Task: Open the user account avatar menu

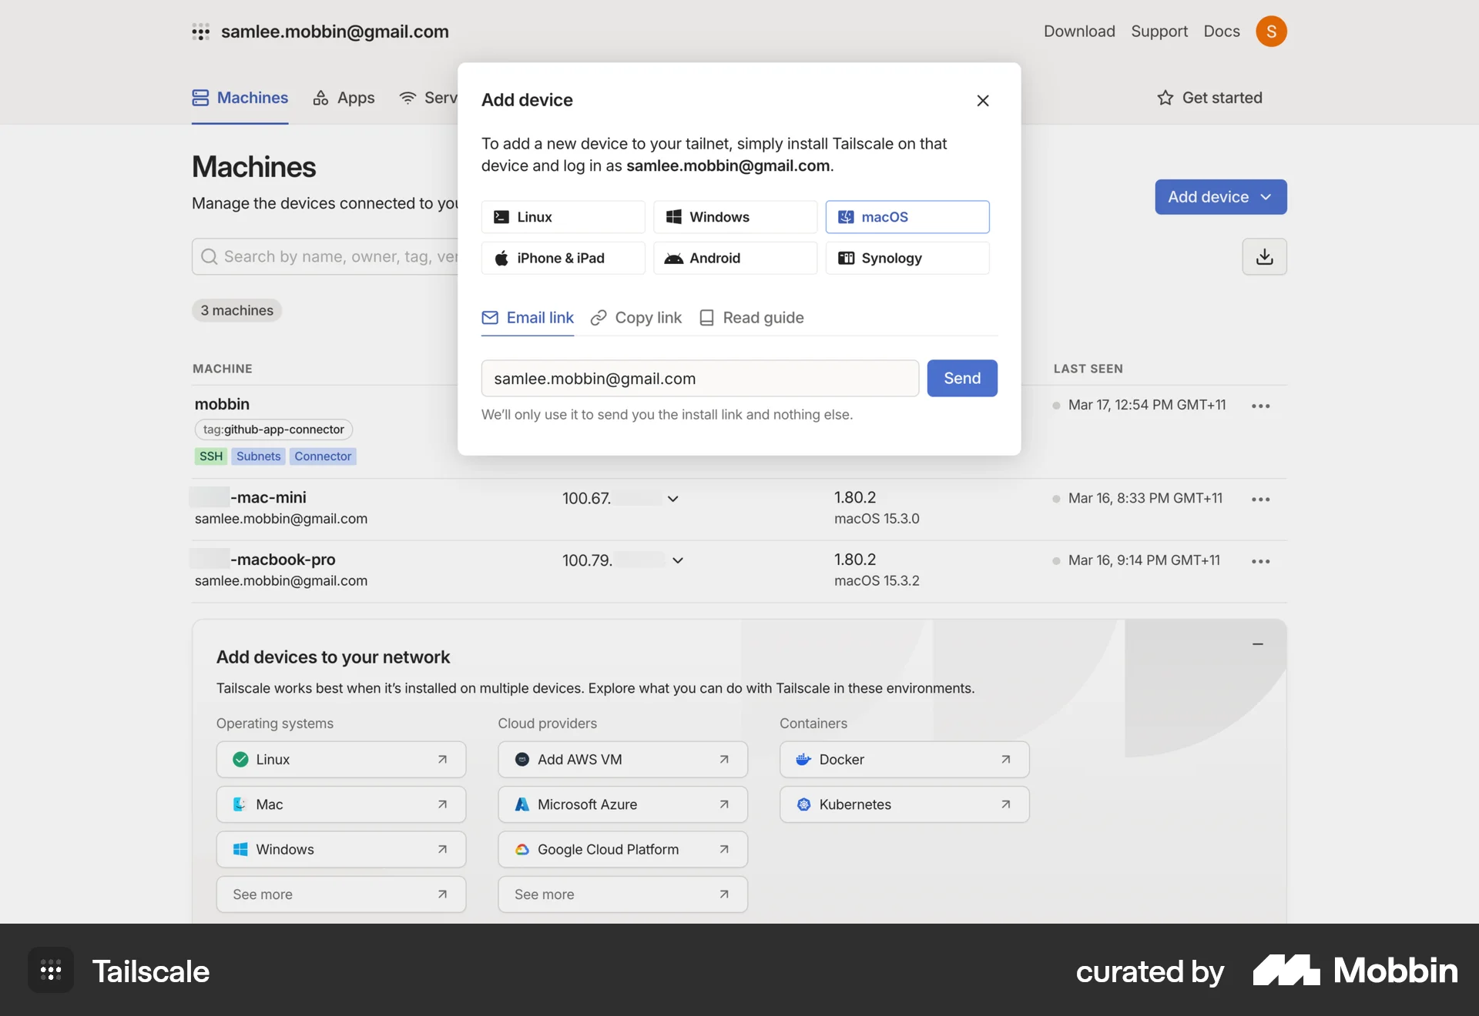Action: point(1272,32)
